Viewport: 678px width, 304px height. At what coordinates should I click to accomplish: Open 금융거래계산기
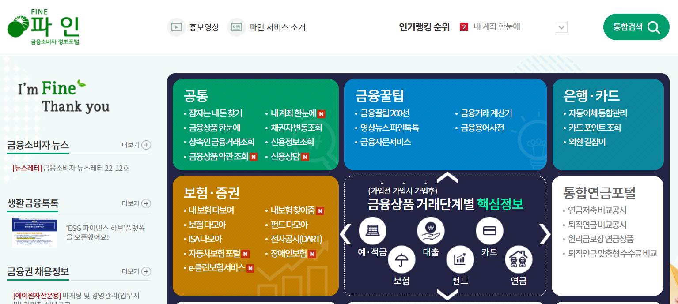point(486,113)
